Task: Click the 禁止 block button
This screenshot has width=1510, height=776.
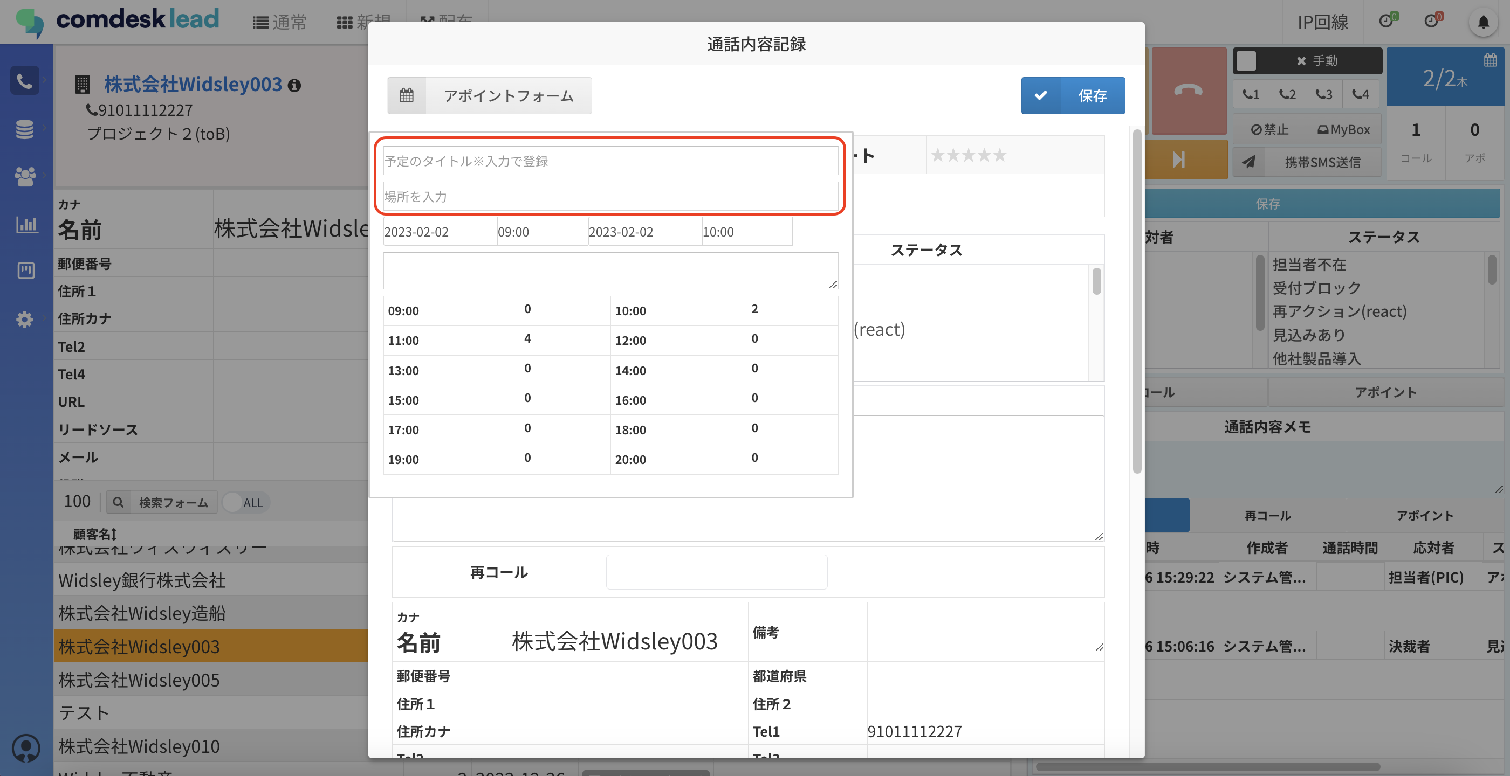Action: tap(1269, 129)
